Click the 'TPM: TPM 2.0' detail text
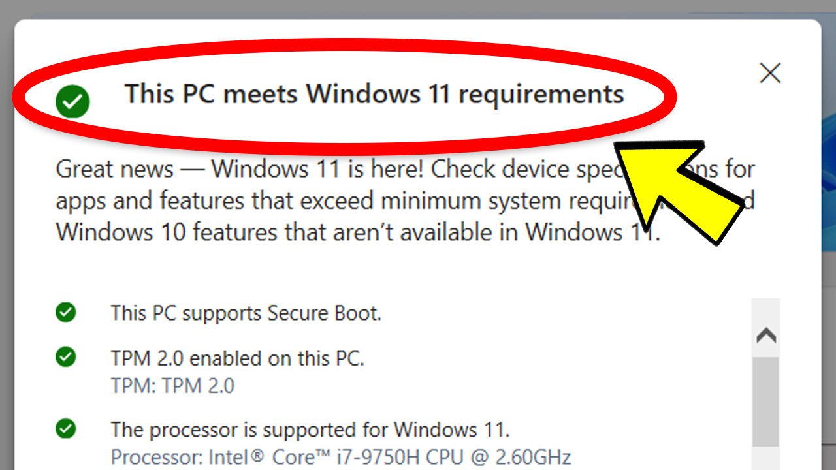 171,385
